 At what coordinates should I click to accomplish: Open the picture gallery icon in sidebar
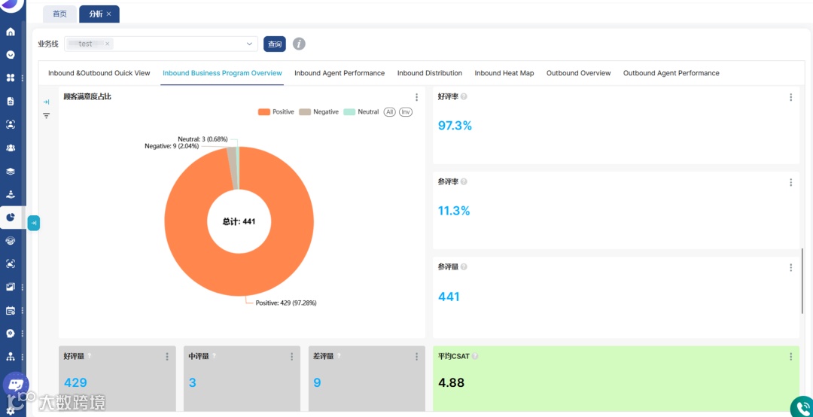point(11,287)
